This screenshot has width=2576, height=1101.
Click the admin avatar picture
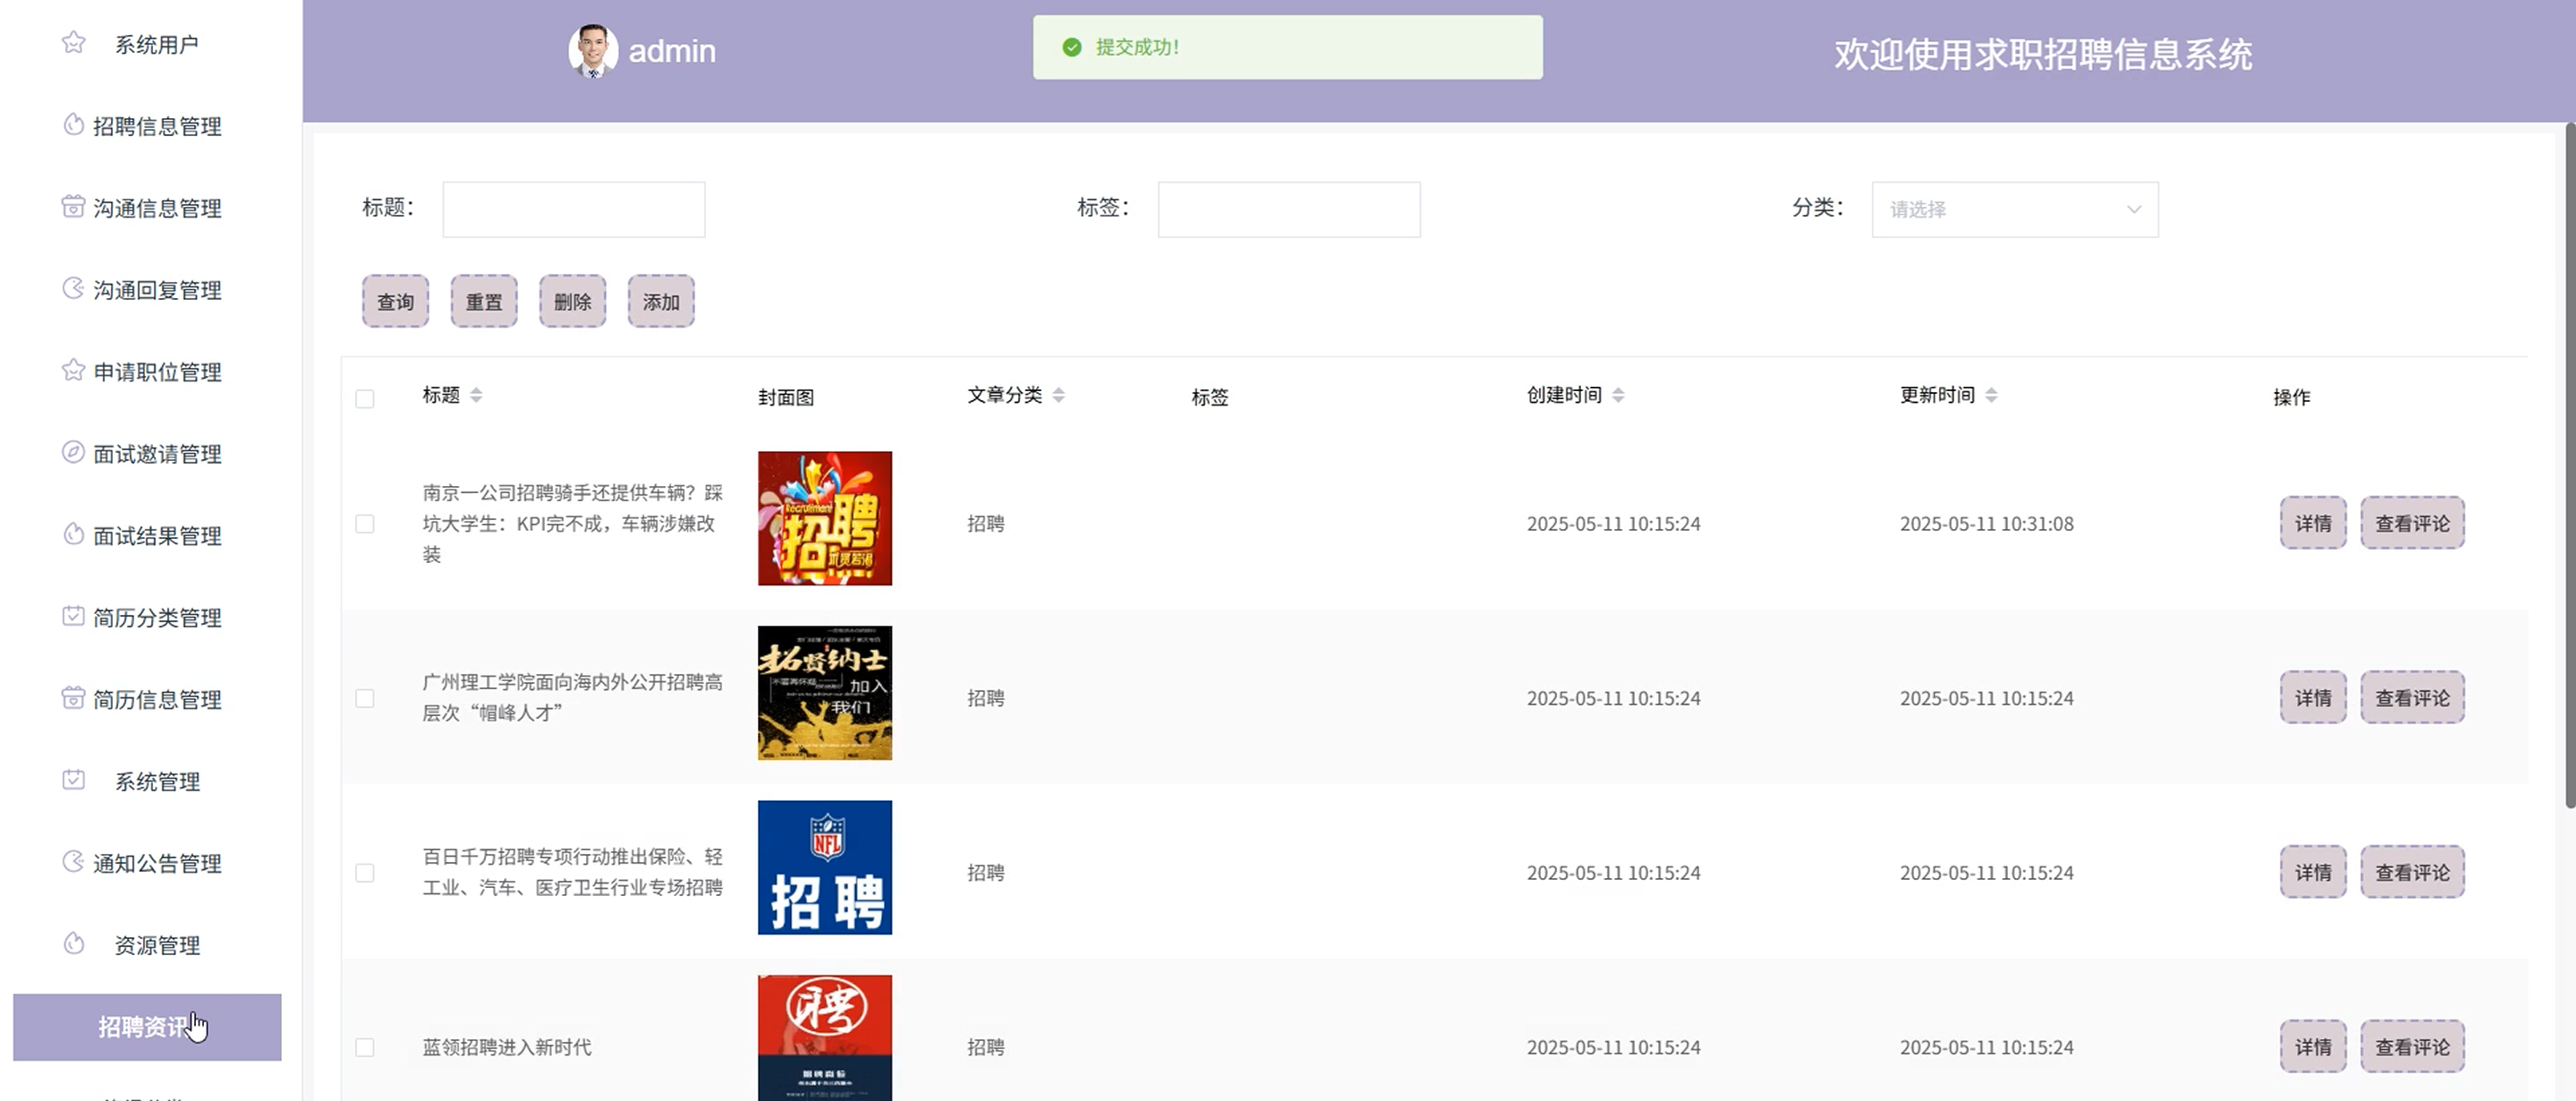coord(592,51)
